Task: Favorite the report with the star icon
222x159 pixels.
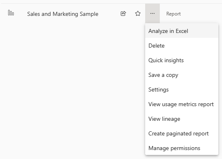Action: 138,13
